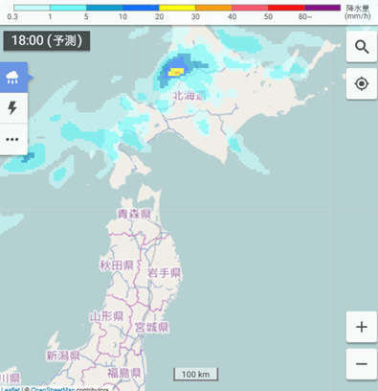The image size is (378, 391).
Task: Click the 新潟県 prefecture label
Action: (x=63, y=356)
